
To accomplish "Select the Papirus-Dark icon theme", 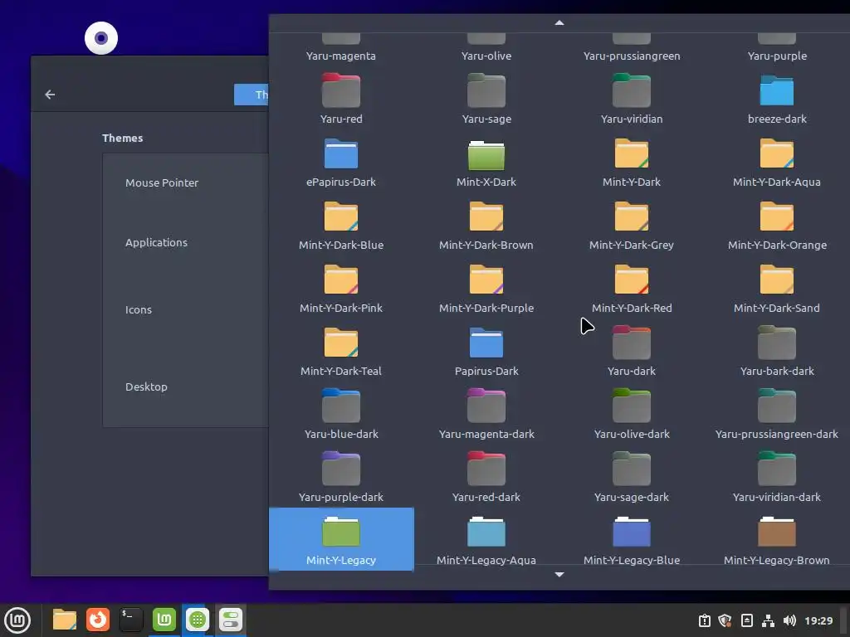I will pos(486,350).
